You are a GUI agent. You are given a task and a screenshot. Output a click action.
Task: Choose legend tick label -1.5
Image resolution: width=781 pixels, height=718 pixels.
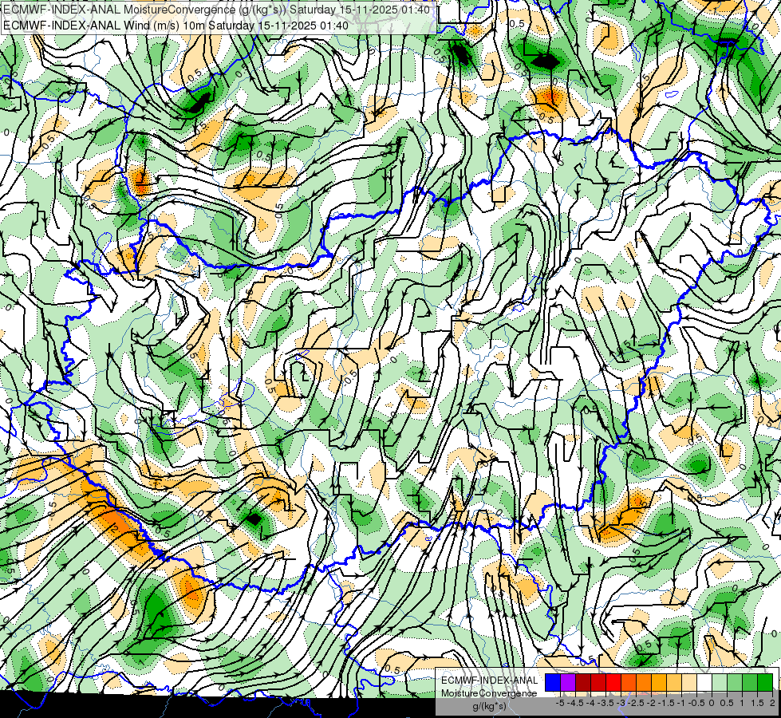pyautogui.click(x=666, y=703)
